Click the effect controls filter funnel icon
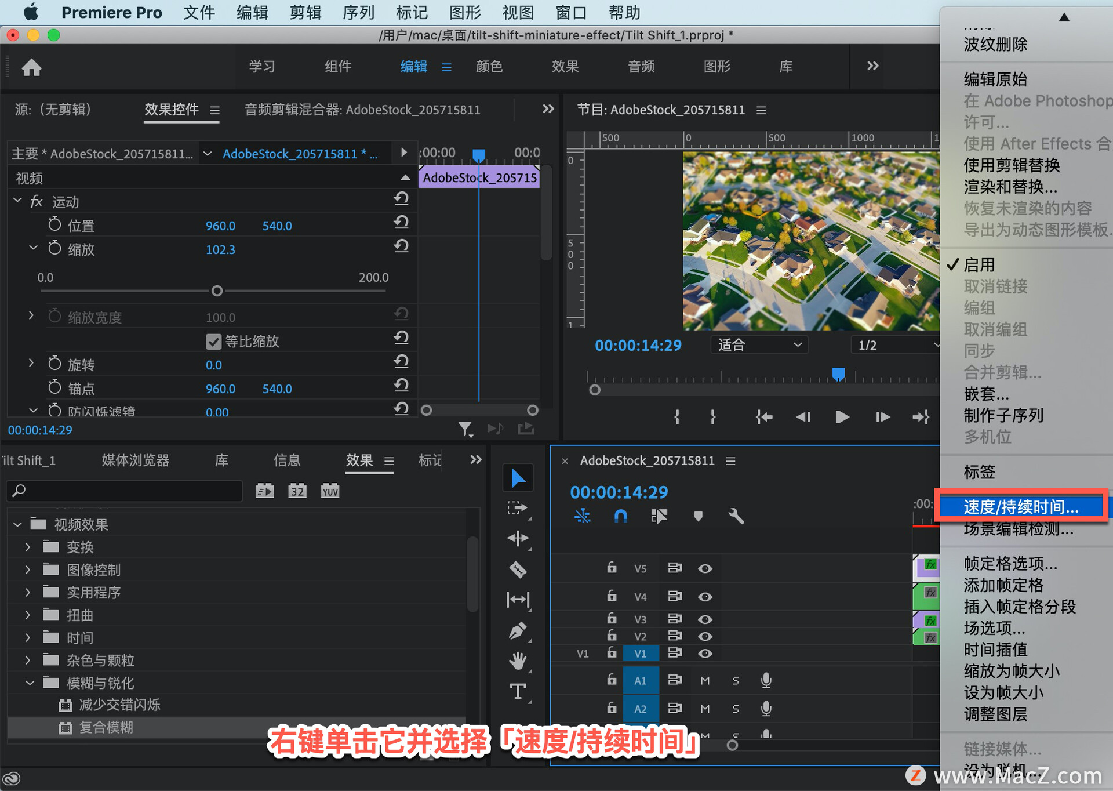 (x=465, y=429)
